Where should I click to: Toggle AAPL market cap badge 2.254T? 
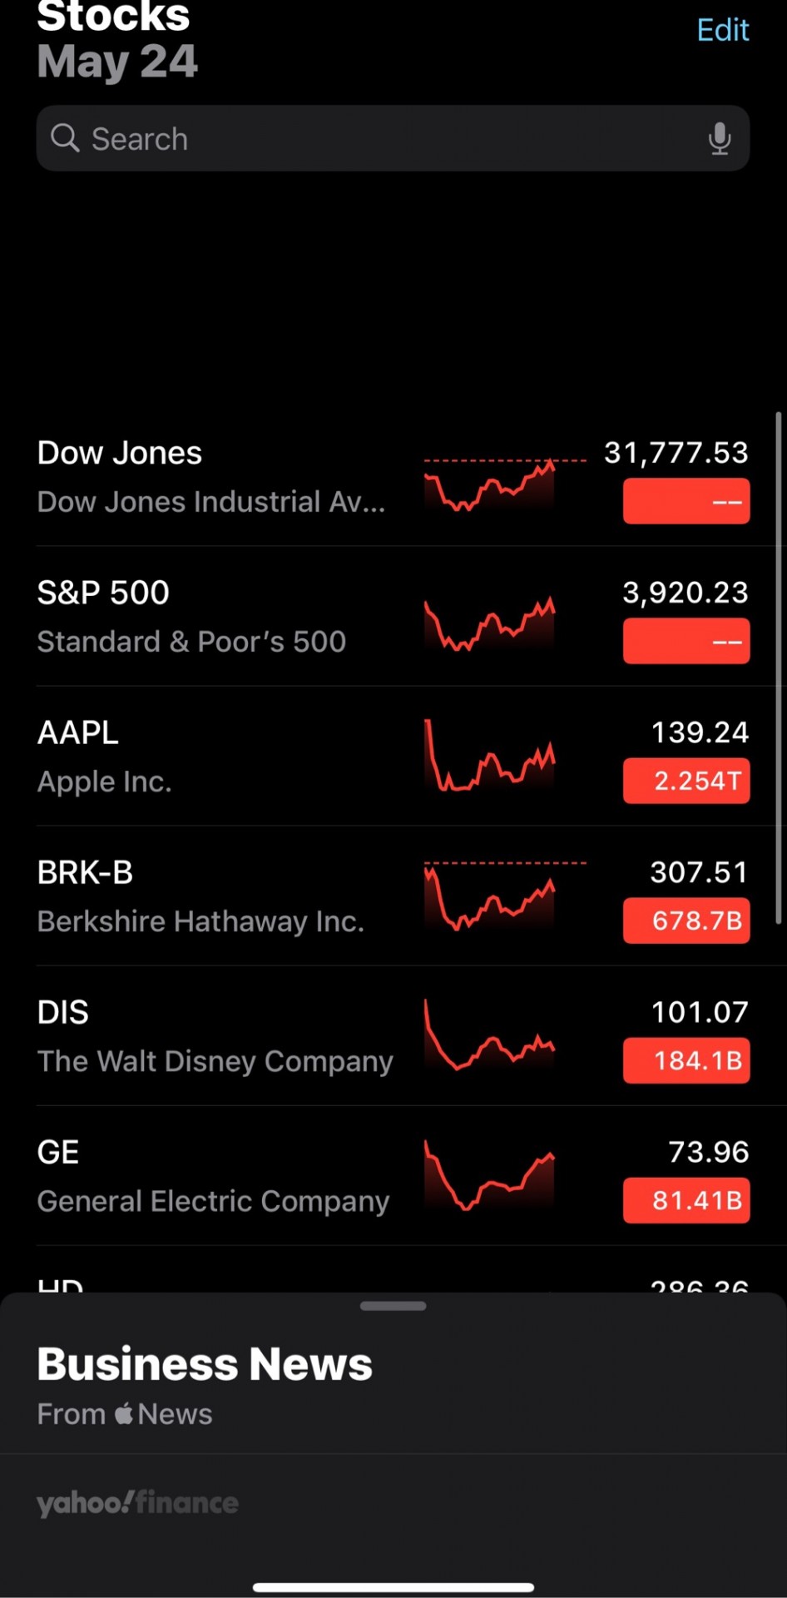686,781
